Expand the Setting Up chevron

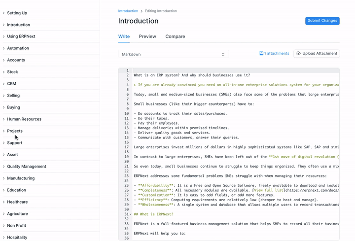[3, 13]
